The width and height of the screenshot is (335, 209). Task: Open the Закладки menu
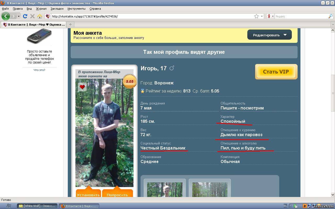[x=57, y=9]
